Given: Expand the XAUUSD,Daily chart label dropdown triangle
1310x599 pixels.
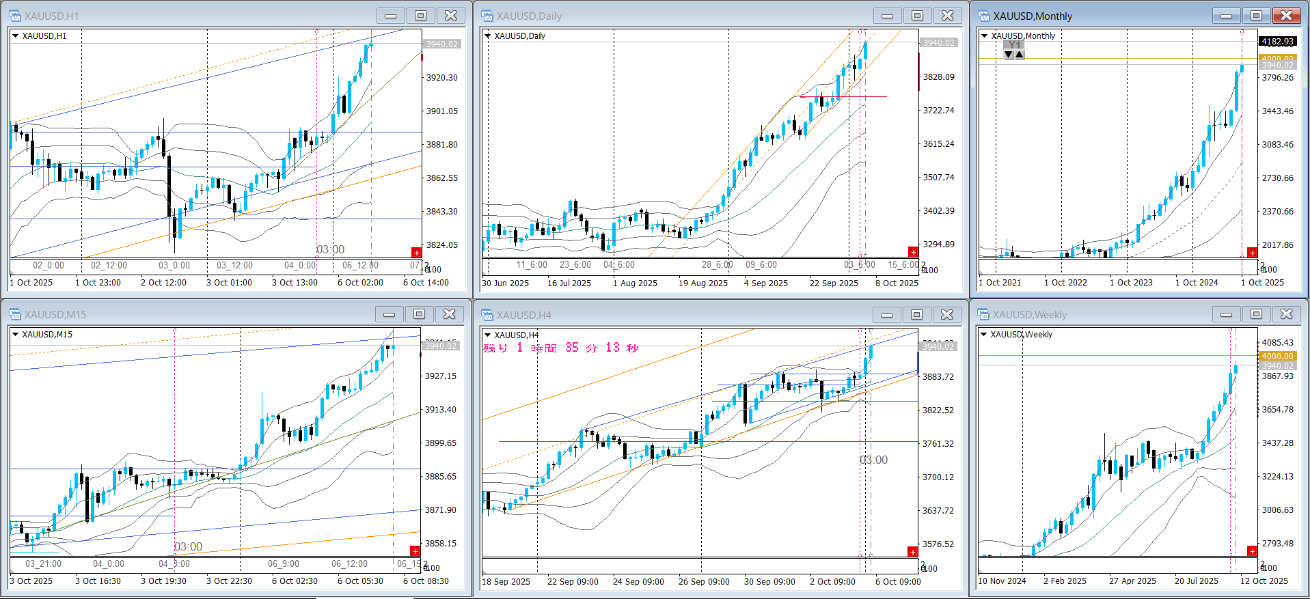Looking at the screenshot, I should click(x=487, y=36).
